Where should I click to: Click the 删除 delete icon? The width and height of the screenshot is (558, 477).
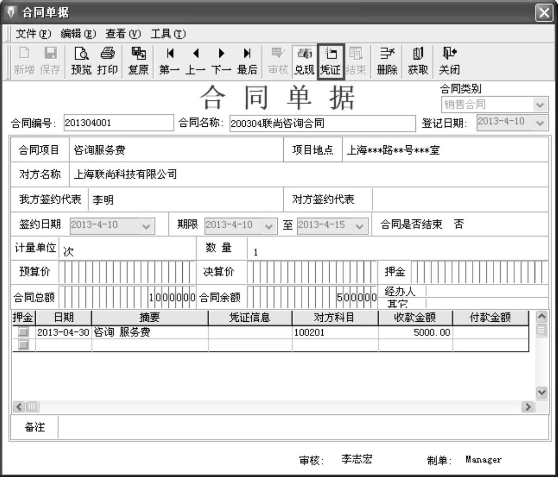pos(387,61)
